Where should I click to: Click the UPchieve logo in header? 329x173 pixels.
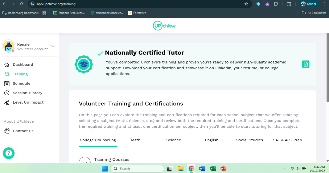[164, 26]
